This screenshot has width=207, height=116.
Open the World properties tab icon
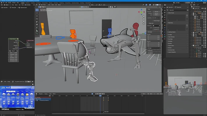tap(165, 20)
